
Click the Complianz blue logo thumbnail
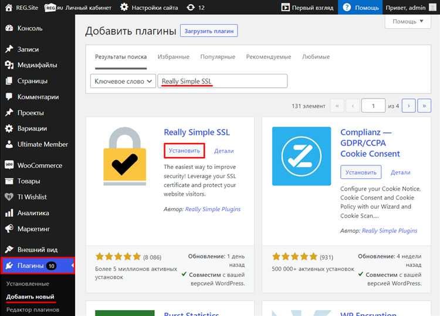[x=302, y=156]
